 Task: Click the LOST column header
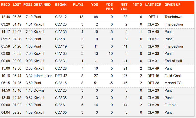pyautogui.click(x=17, y=5)
